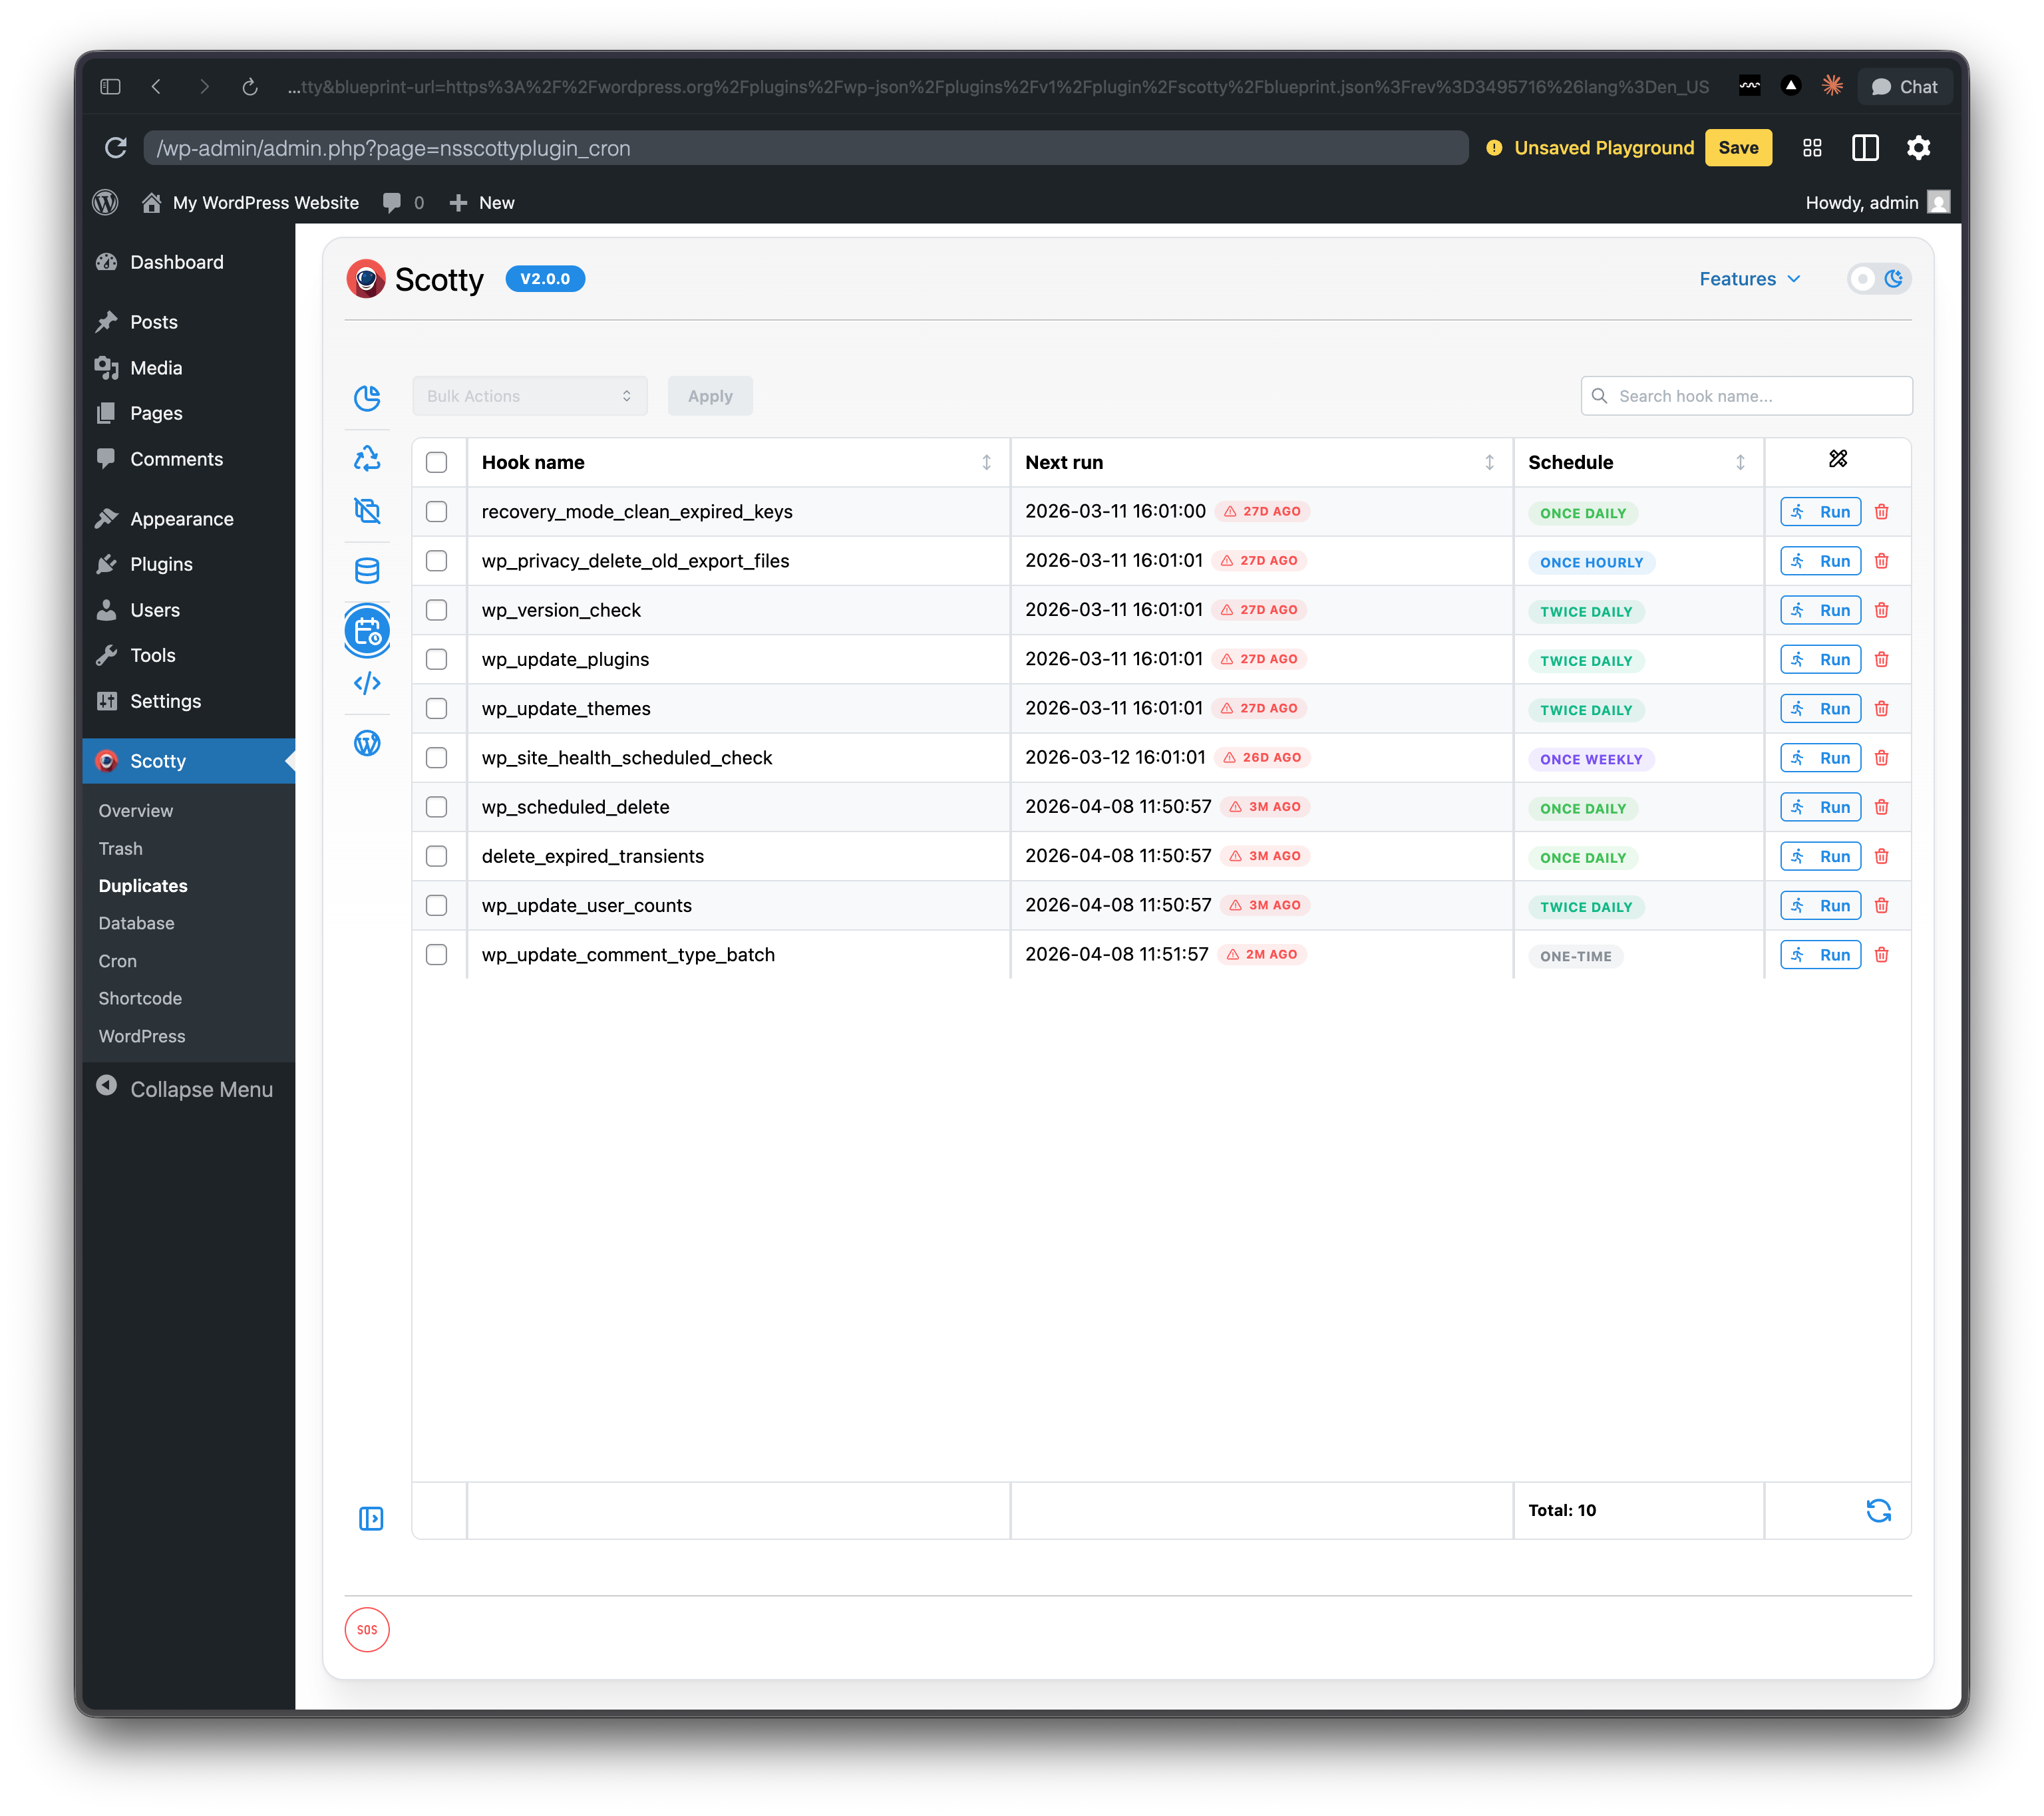Click the refresh icon in table footer
This screenshot has width=2044, height=1816.
tap(1878, 1510)
